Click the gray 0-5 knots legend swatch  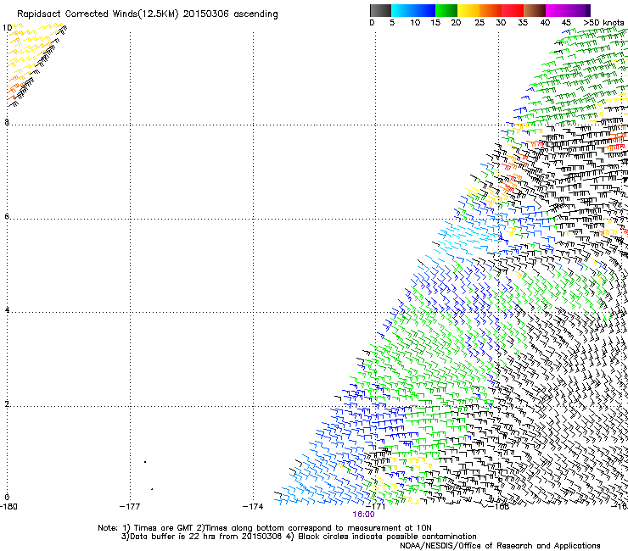[380, 10]
